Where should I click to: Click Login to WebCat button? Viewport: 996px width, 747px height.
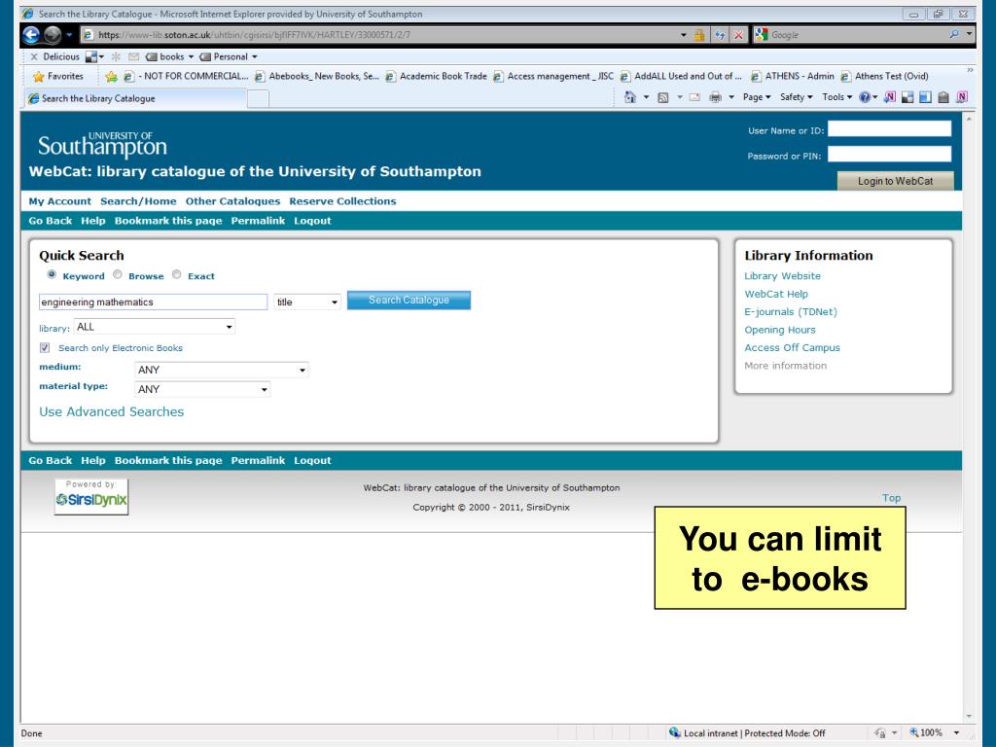[895, 181]
